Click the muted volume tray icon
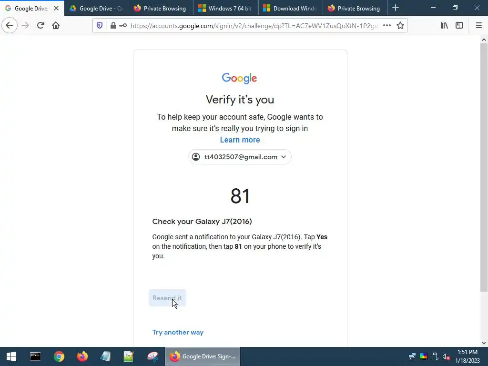 tap(446, 356)
